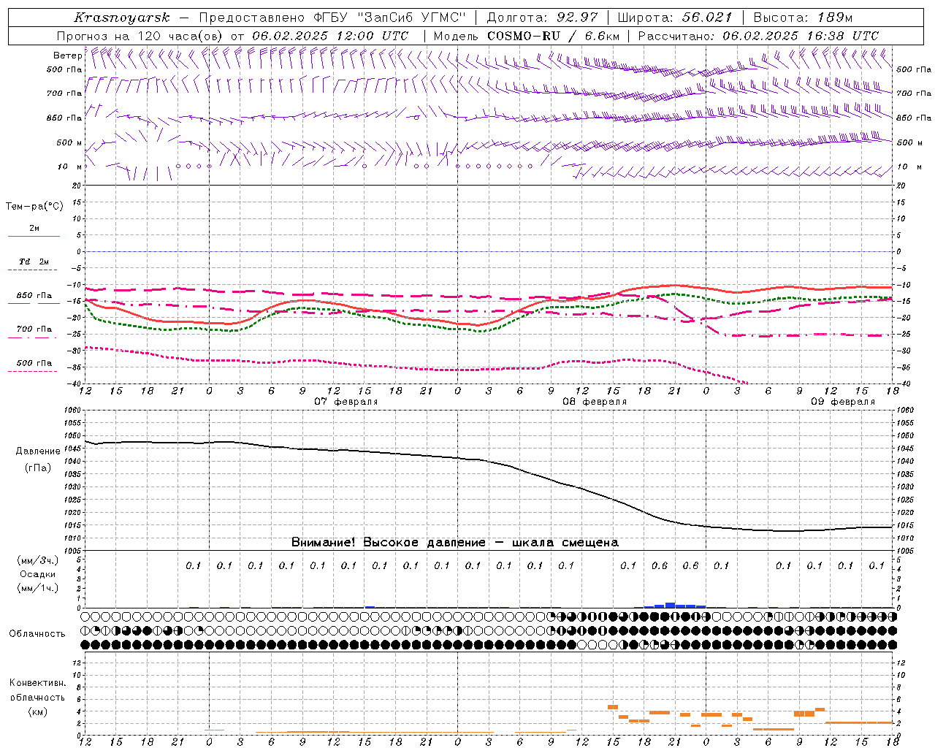Click the "10 м" wind level label on left
This screenshot has height=748, width=935.
tap(69, 167)
